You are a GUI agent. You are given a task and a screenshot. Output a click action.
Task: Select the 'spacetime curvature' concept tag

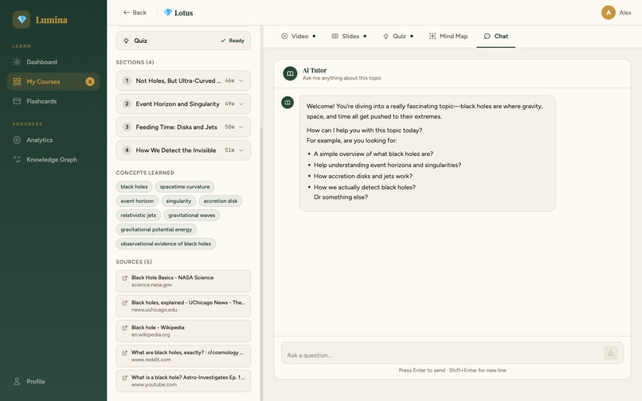185,187
